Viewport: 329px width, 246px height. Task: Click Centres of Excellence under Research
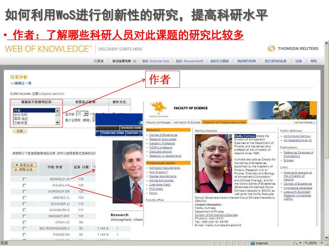tap(163, 135)
